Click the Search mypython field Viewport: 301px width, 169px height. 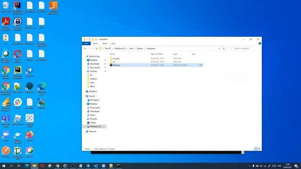click(x=244, y=48)
